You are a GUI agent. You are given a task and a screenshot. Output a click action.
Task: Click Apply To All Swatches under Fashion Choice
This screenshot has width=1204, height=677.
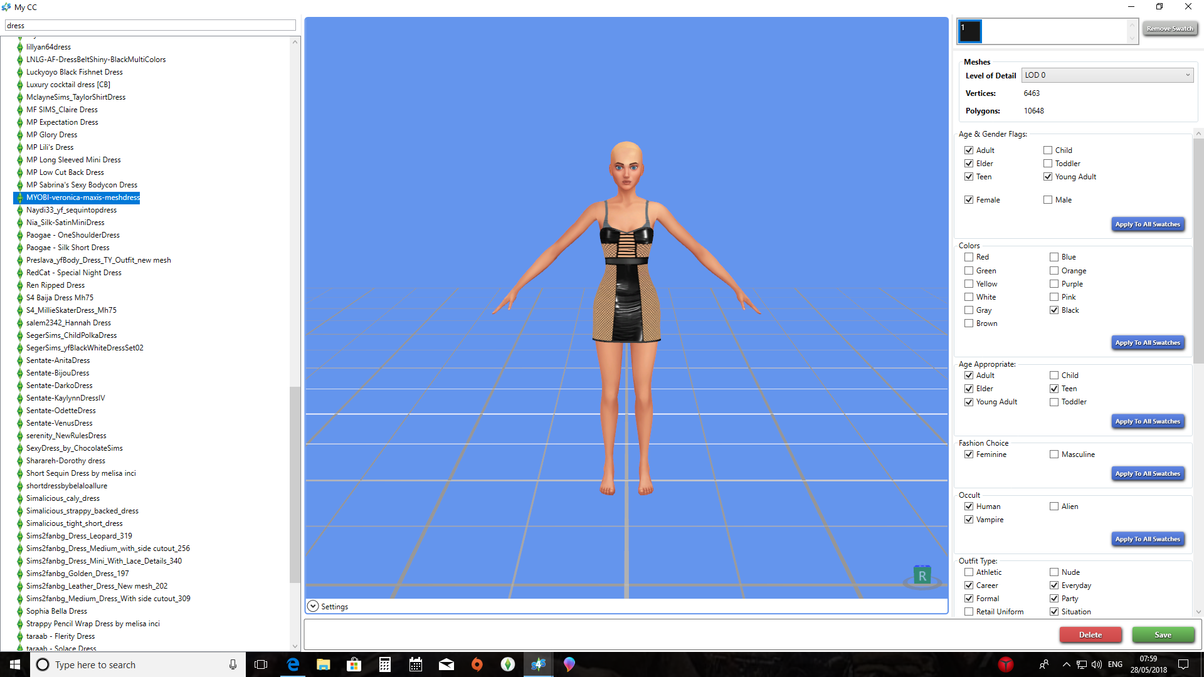(1148, 474)
